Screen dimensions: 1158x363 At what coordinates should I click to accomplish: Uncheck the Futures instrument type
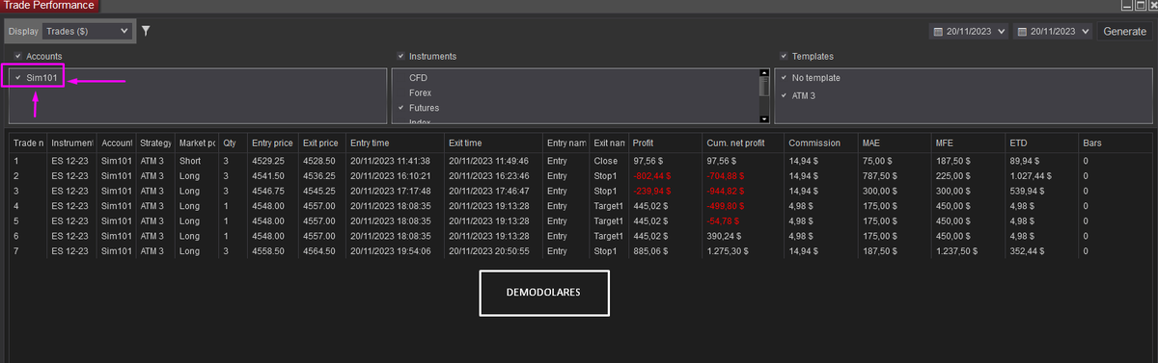coord(400,108)
